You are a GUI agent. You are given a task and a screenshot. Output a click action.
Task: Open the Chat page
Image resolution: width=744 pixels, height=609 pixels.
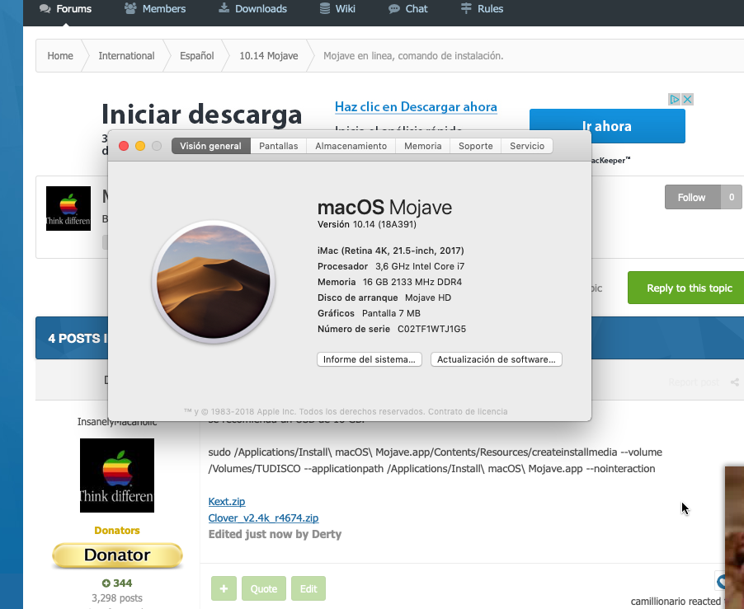pyautogui.click(x=407, y=8)
